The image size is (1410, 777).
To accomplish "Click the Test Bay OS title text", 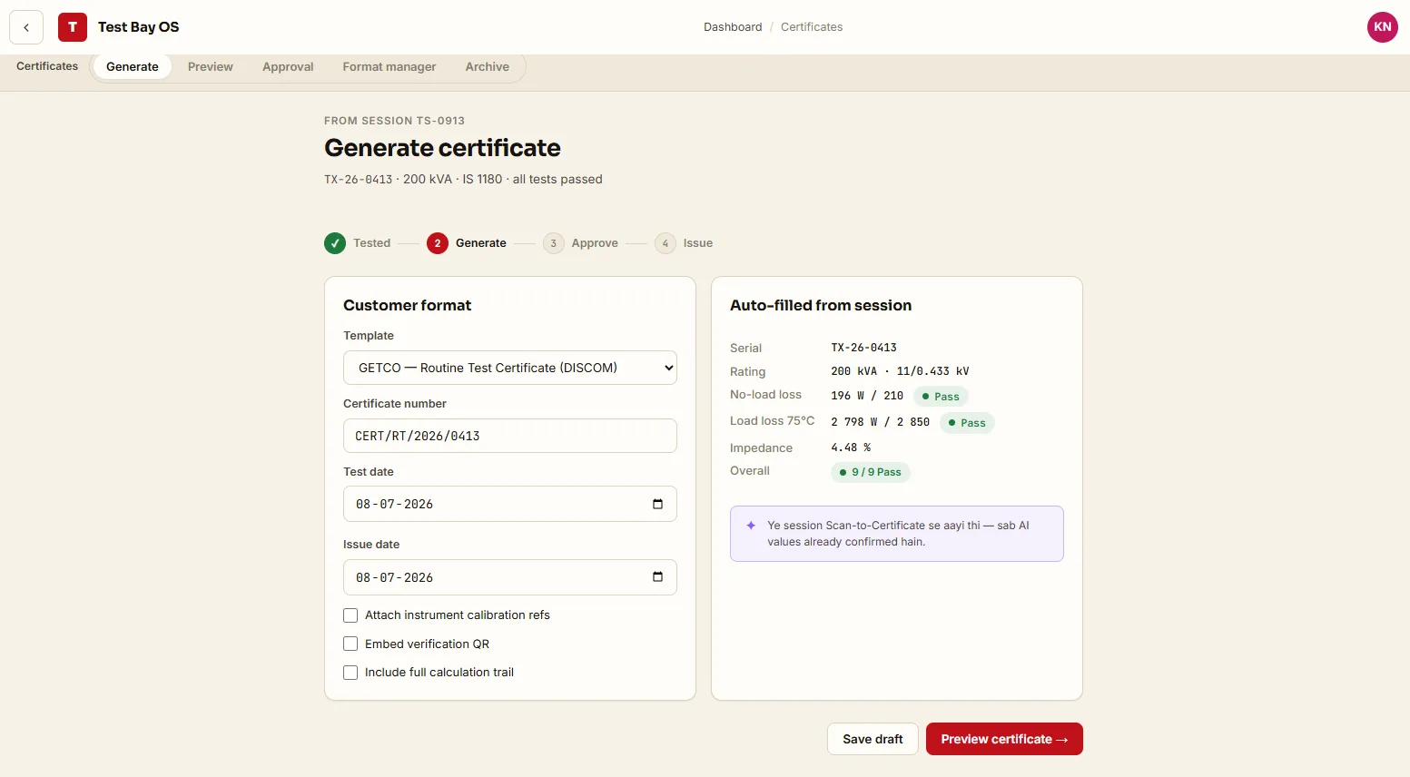I will click(x=139, y=27).
